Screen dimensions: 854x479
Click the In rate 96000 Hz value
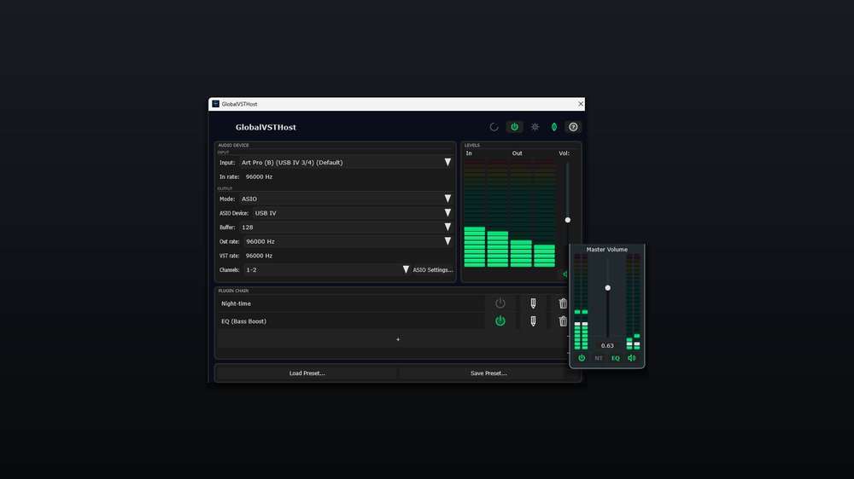click(x=259, y=176)
